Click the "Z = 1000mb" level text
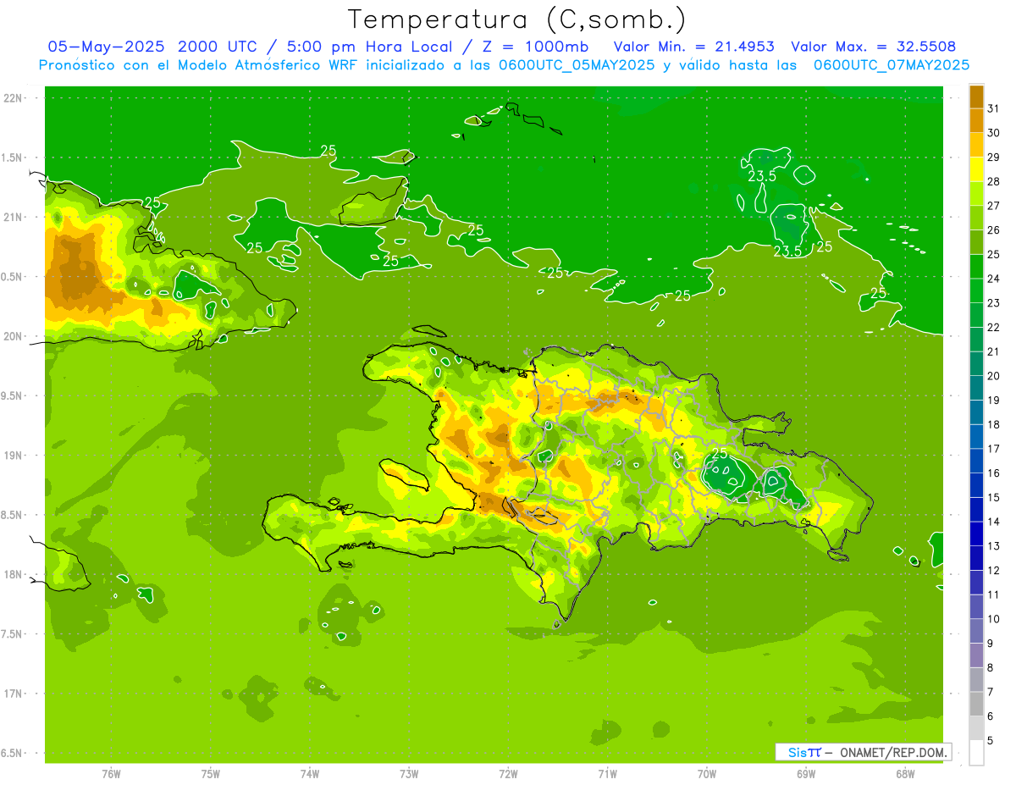 [x=533, y=47]
